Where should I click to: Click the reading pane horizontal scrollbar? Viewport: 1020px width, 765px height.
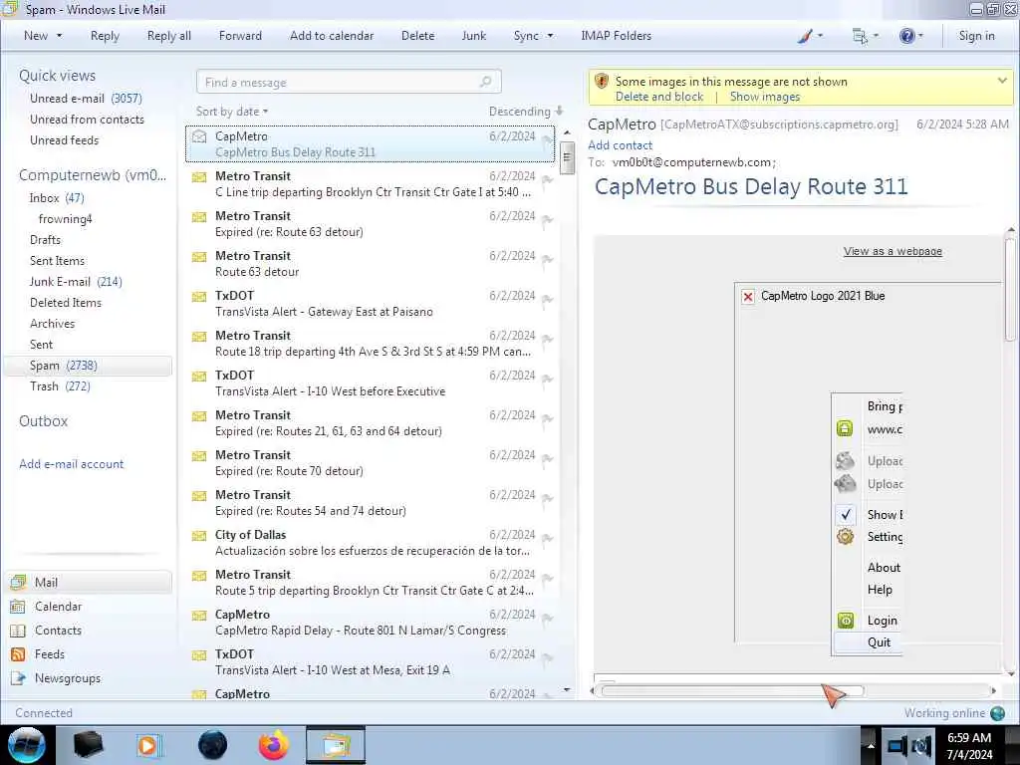click(x=732, y=691)
